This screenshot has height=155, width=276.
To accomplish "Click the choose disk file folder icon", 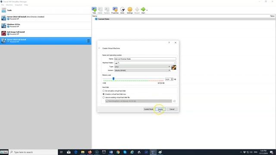I will [174, 101].
